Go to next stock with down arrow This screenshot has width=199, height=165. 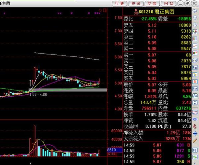coord(195,25)
